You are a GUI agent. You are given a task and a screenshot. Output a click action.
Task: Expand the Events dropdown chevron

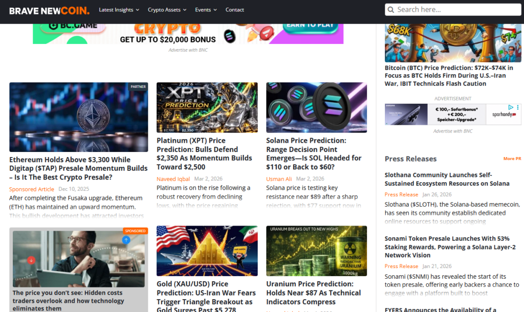[216, 10]
